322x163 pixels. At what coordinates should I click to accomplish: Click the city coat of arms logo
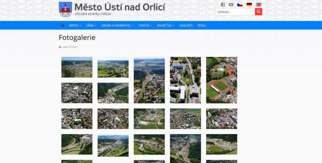pyautogui.click(x=65, y=9)
